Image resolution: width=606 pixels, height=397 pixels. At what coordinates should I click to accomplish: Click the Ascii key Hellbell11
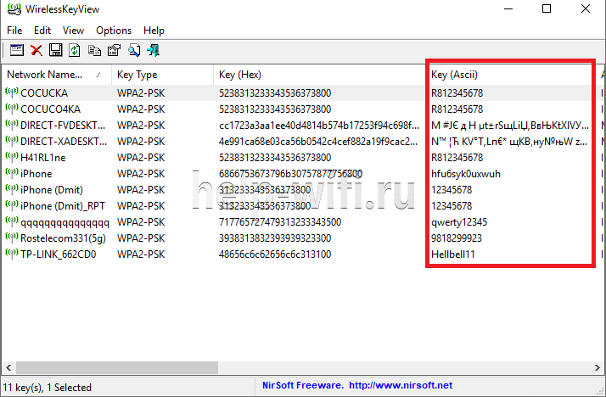pyautogui.click(x=453, y=254)
